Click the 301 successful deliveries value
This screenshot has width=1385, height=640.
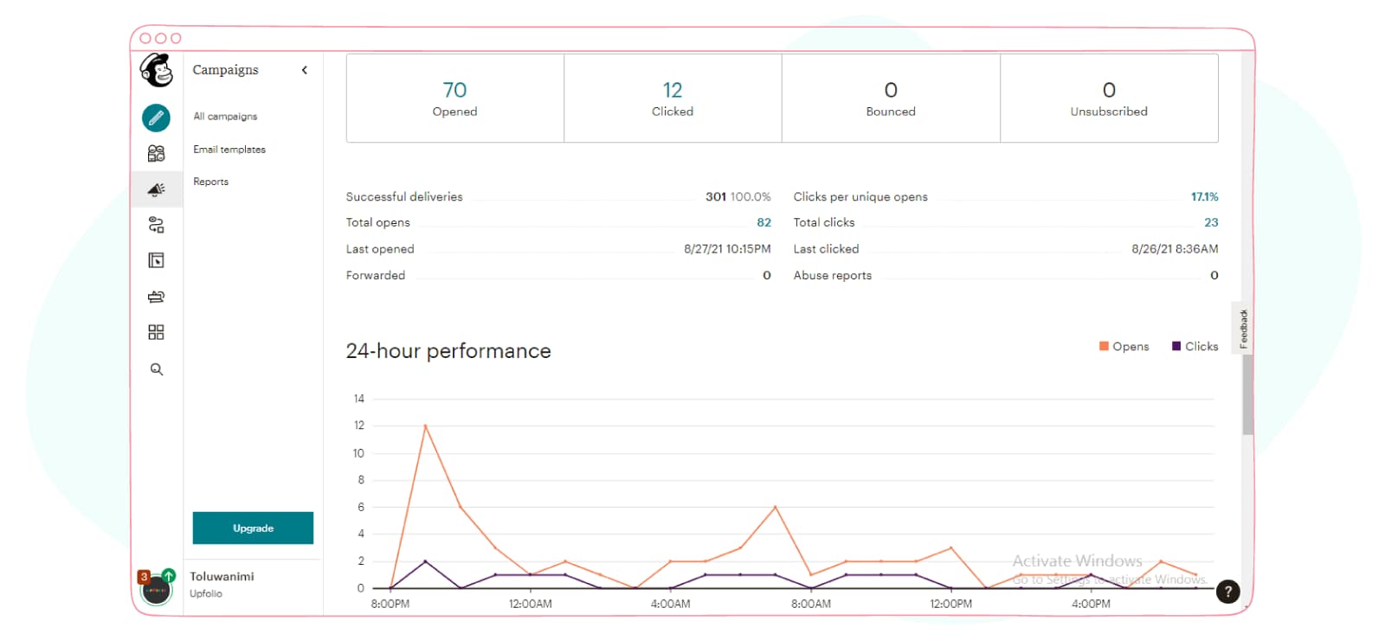pyautogui.click(x=716, y=196)
